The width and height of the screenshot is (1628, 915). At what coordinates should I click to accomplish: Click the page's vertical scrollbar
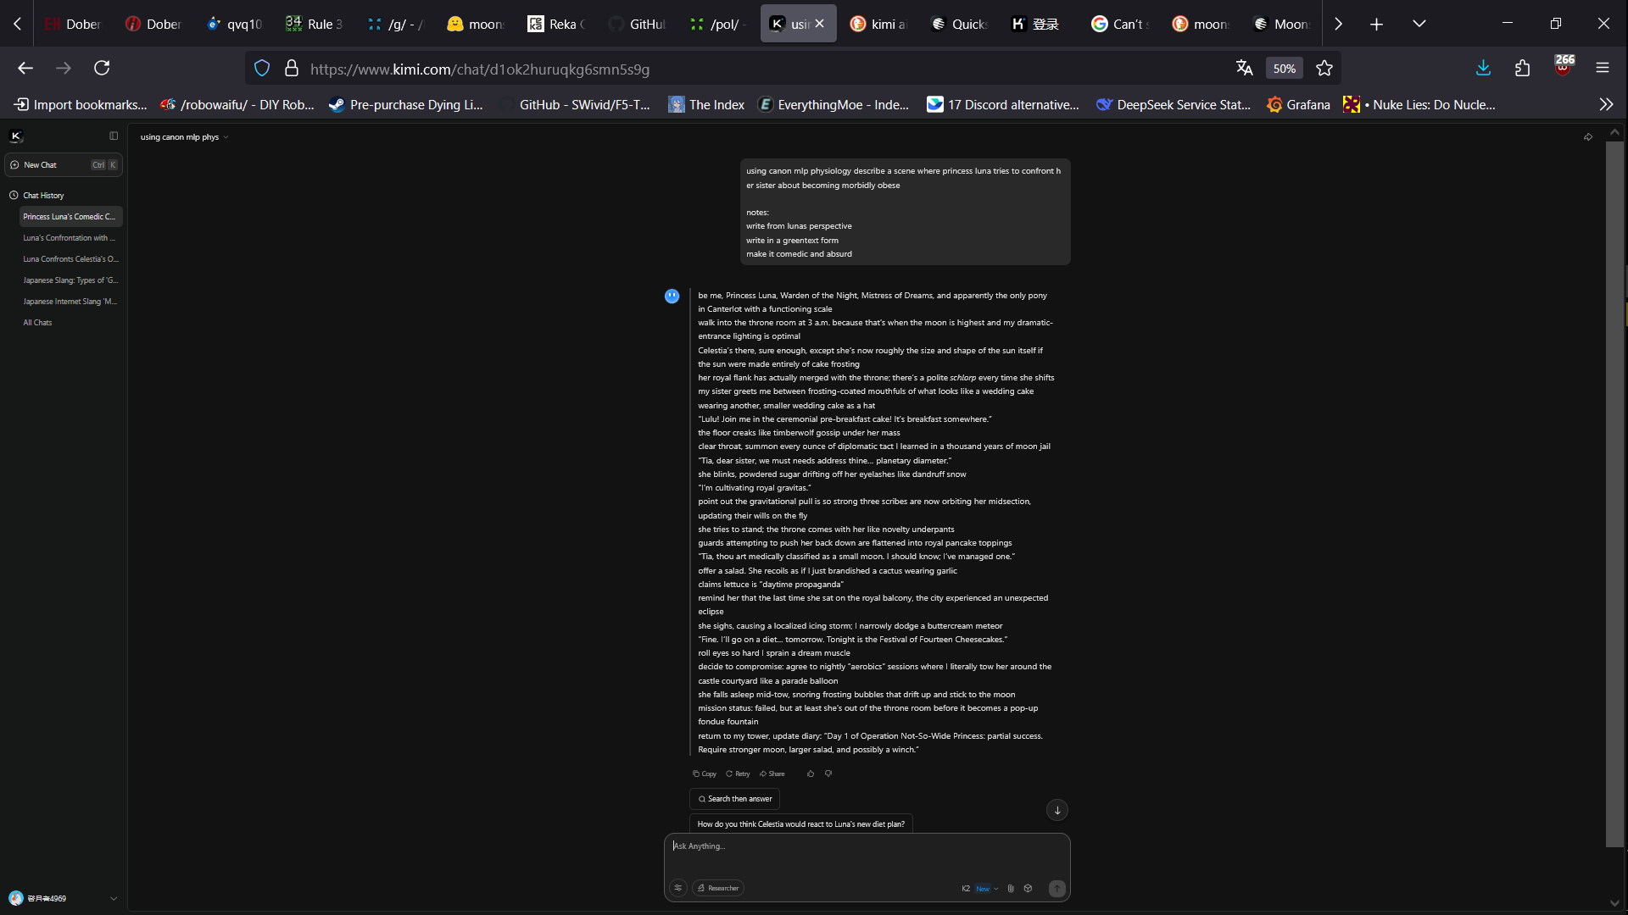pyautogui.click(x=1614, y=493)
